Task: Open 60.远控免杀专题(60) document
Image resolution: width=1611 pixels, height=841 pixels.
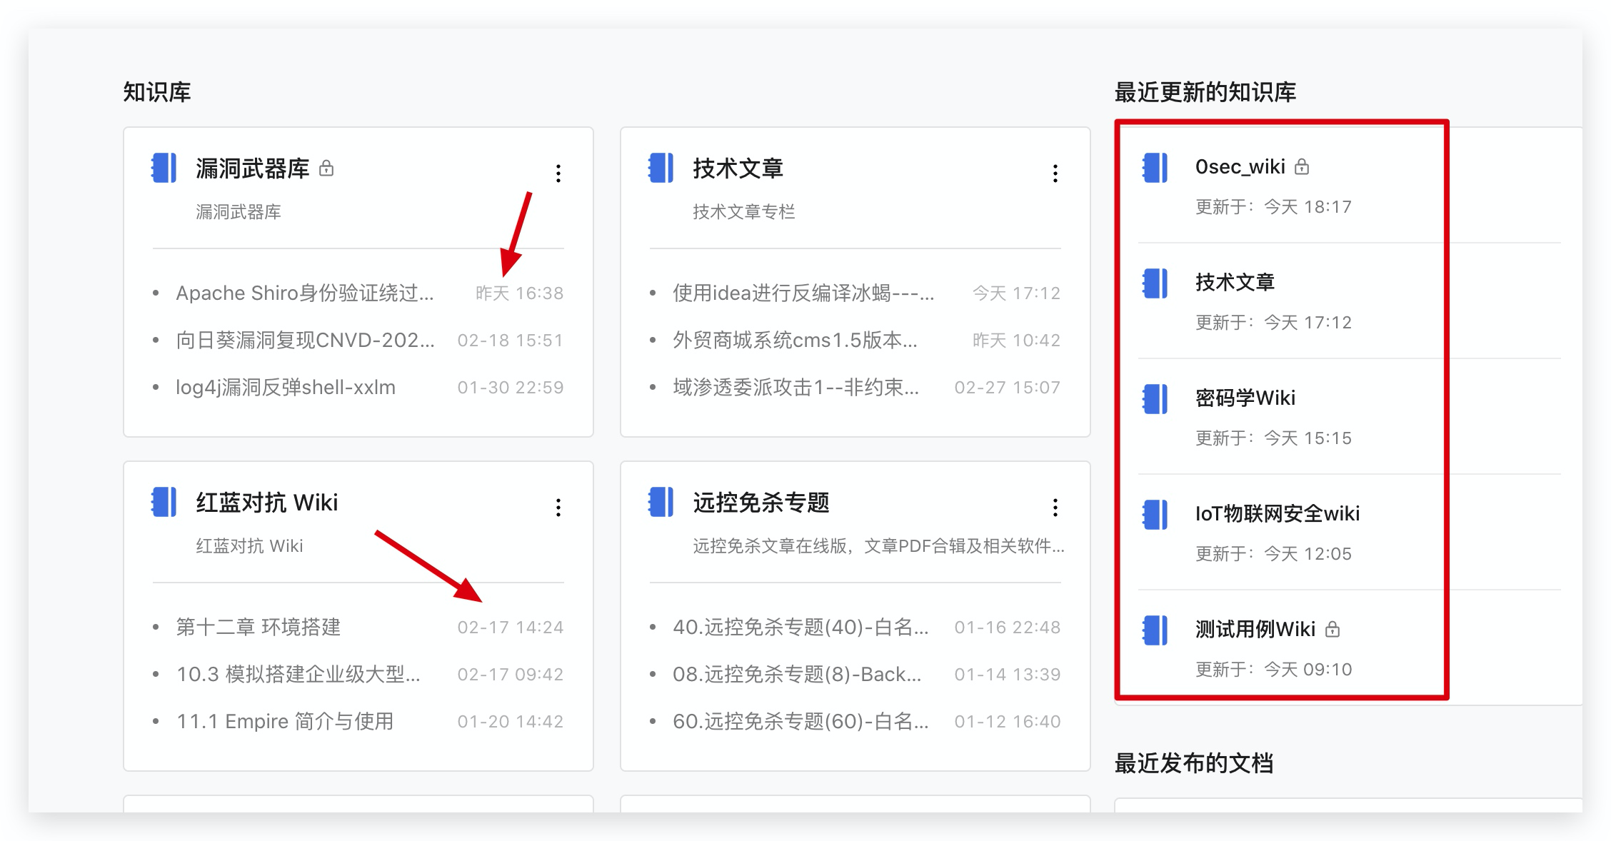Action: point(800,721)
